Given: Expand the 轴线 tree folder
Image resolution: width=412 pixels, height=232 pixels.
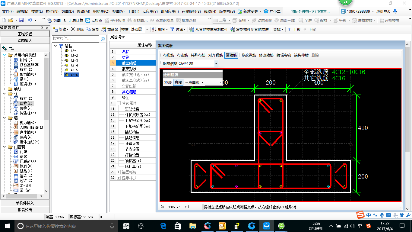Looking at the screenshot, I should (x=4, y=89).
